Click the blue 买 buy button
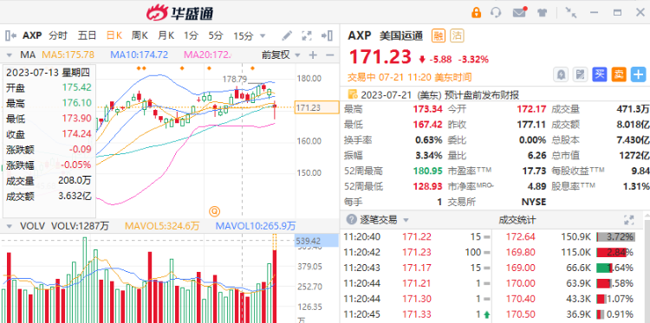Screen dimensions: 650x323 599,74
